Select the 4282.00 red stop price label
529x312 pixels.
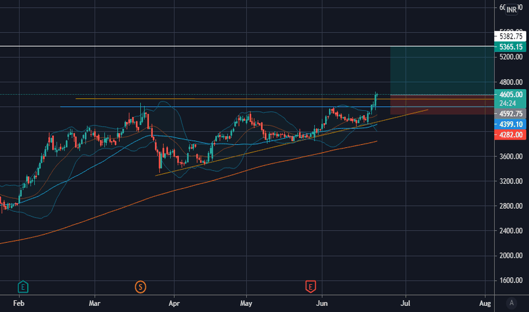pos(510,135)
